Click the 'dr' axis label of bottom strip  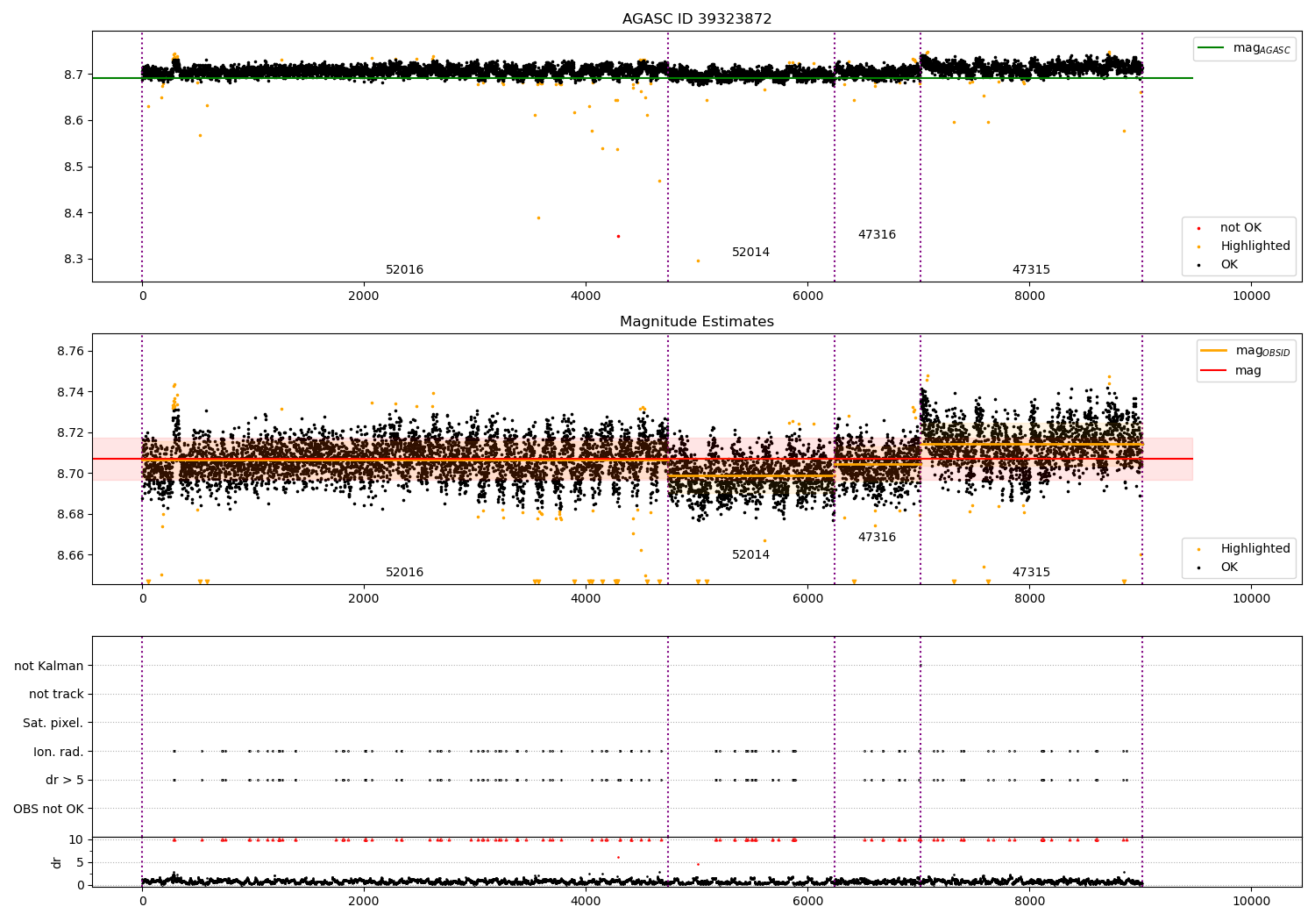pyautogui.click(x=57, y=862)
